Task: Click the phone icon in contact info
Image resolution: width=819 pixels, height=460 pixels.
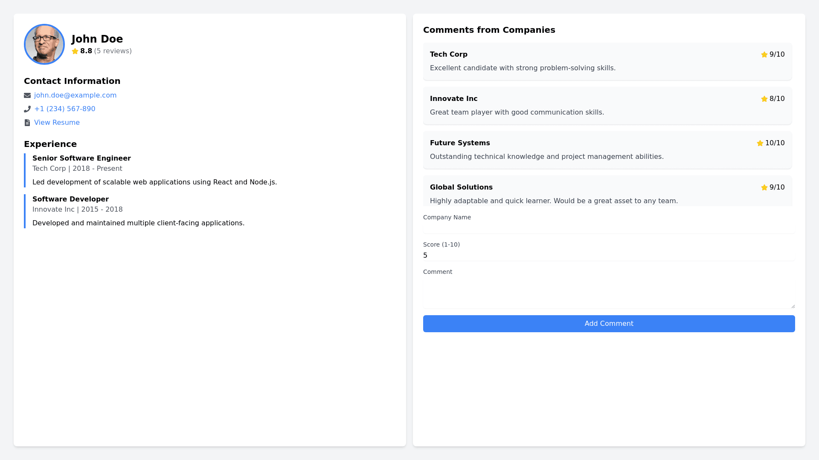Action: (x=27, y=109)
